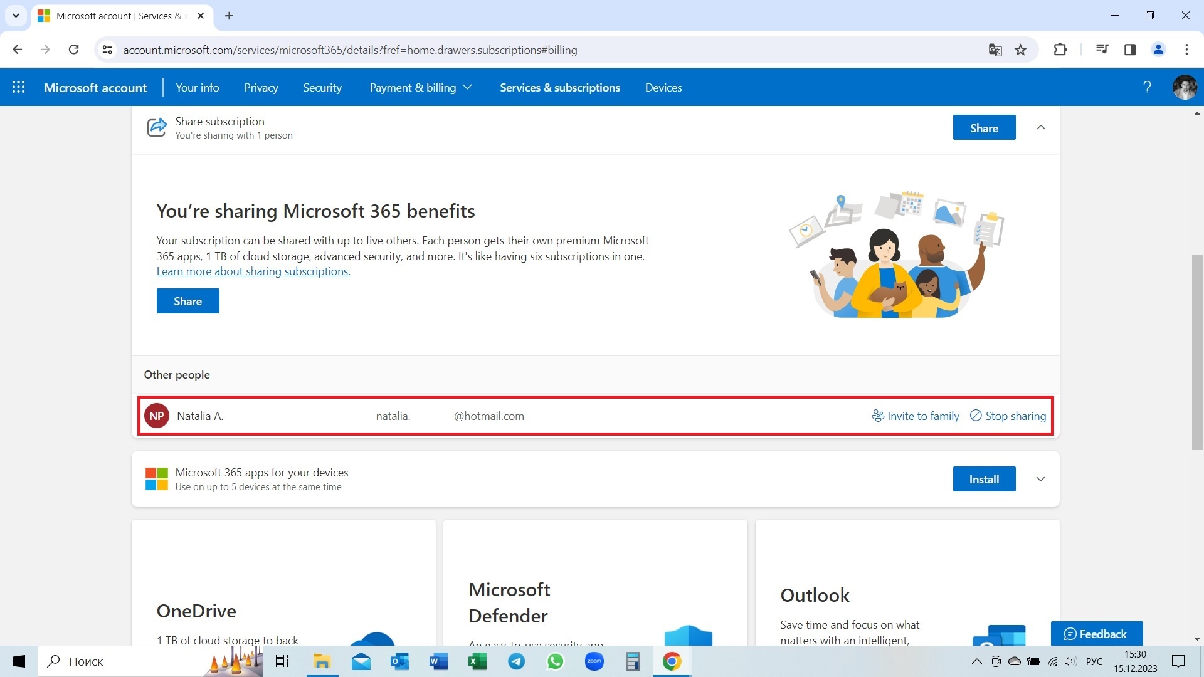The image size is (1204, 677).
Task: Click Microsoft account home link
Action: point(95,87)
